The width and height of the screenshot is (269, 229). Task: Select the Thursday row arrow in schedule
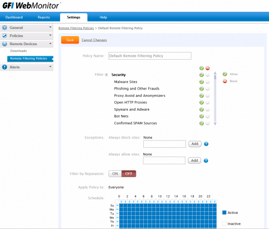pyautogui.click(x=117, y=222)
